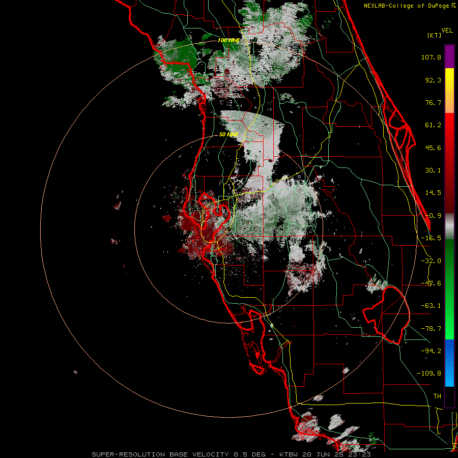458x458 pixels.
Task: Select the -0.9 legend value
Action: pos(433,216)
